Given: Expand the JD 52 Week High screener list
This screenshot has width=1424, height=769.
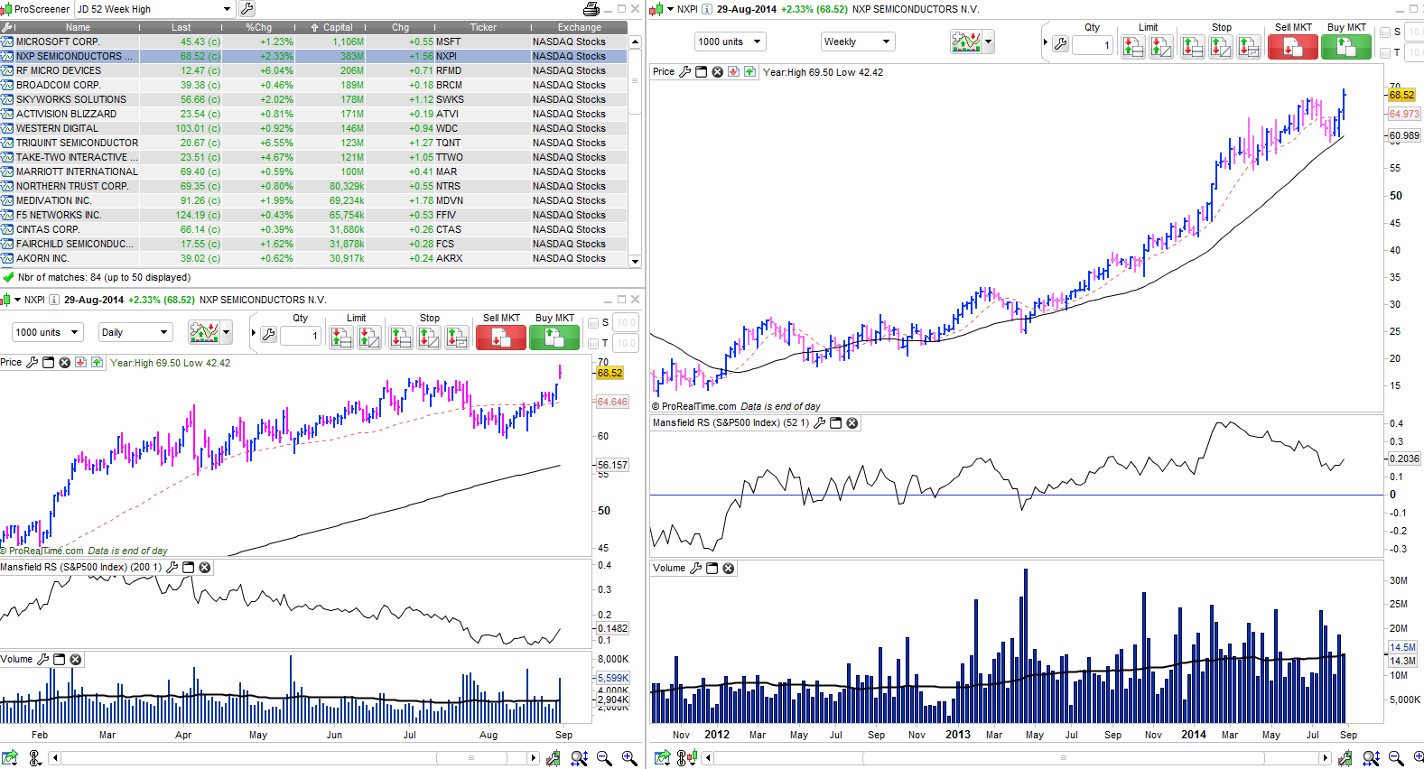Looking at the screenshot, I should (x=227, y=9).
